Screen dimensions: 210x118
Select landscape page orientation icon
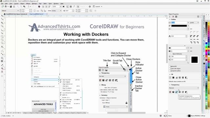pyautogui.click(x=38, y=10)
